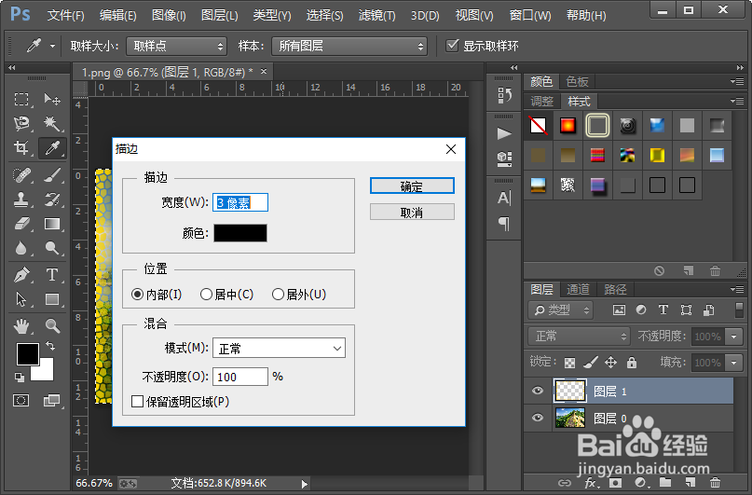Screen dimensions: 752x495
Task: Check Preserve Transparency option in Stroke dialog
Action: [137, 401]
